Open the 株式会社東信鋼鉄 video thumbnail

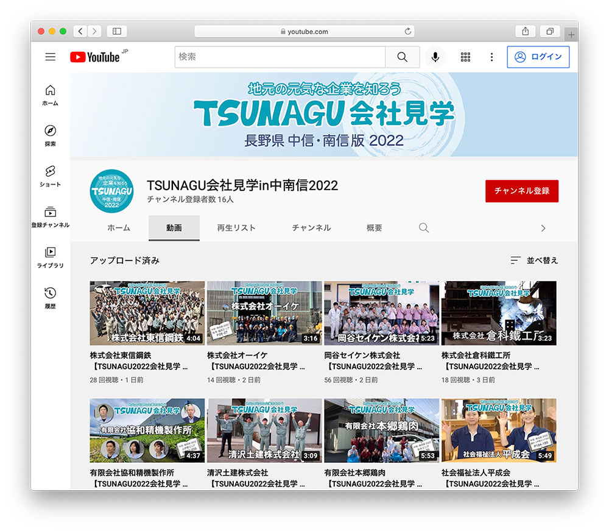click(x=147, y=313)
